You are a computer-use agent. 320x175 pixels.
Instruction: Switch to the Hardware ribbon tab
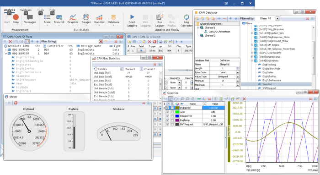pos(26,10)
